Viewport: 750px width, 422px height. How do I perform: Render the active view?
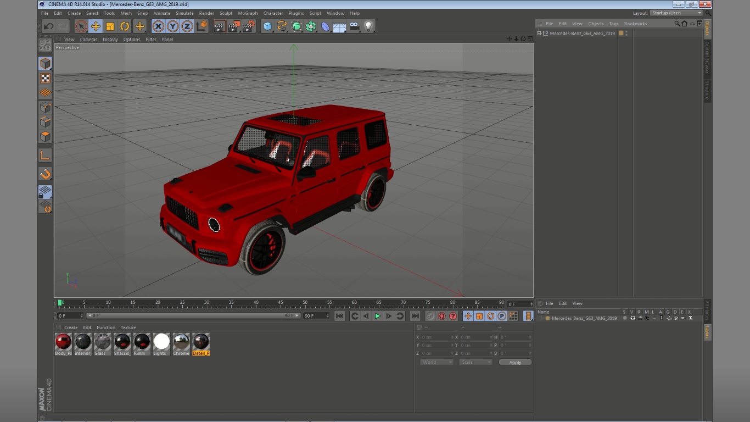(219, 26)
